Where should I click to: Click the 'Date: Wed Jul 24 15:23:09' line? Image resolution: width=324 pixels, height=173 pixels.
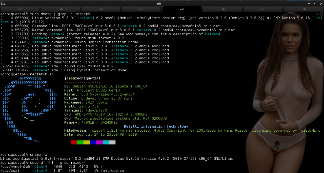coord(100,135)
